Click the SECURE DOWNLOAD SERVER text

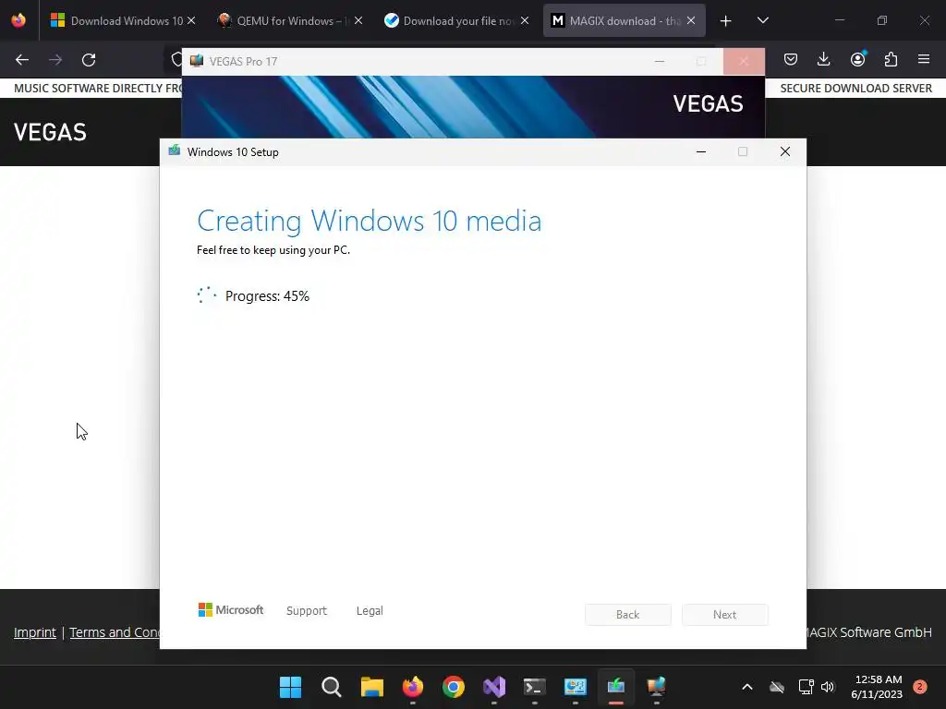click(855, 88)
